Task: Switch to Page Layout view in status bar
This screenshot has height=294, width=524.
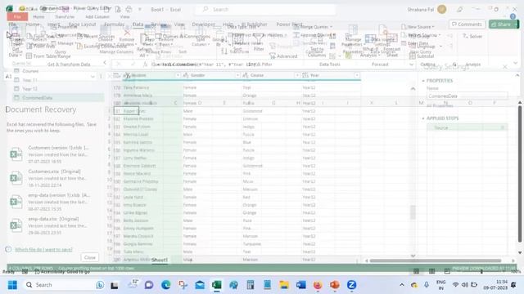Action: point(431,271)
